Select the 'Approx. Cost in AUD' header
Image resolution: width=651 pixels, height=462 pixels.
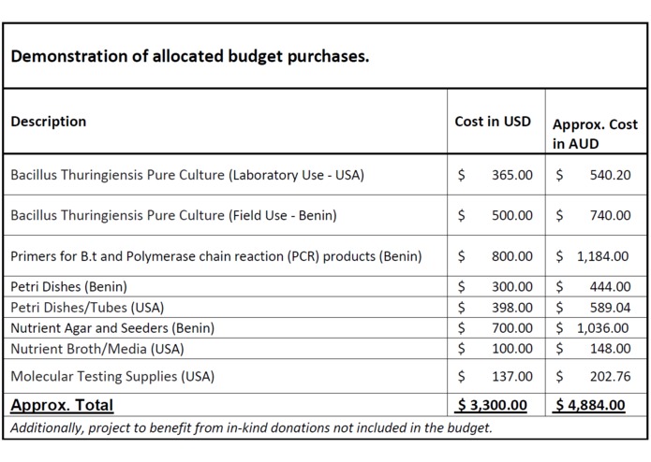click(x=595, y=134)
